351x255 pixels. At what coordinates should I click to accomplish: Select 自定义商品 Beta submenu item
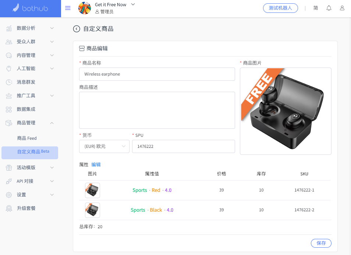pyautogui.click(x=30, y=153)
